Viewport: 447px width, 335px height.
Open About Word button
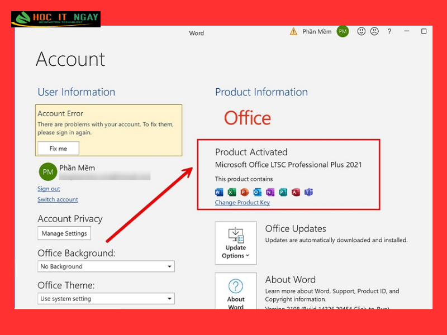[x=236, y=291]
